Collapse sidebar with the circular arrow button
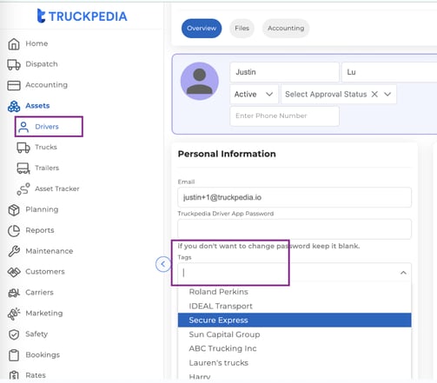The height and width of the screenshot is (383, 437). 163,264
